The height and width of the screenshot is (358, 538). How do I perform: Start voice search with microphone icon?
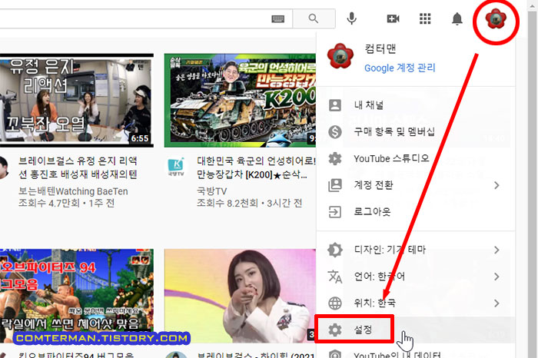(351, 18)
